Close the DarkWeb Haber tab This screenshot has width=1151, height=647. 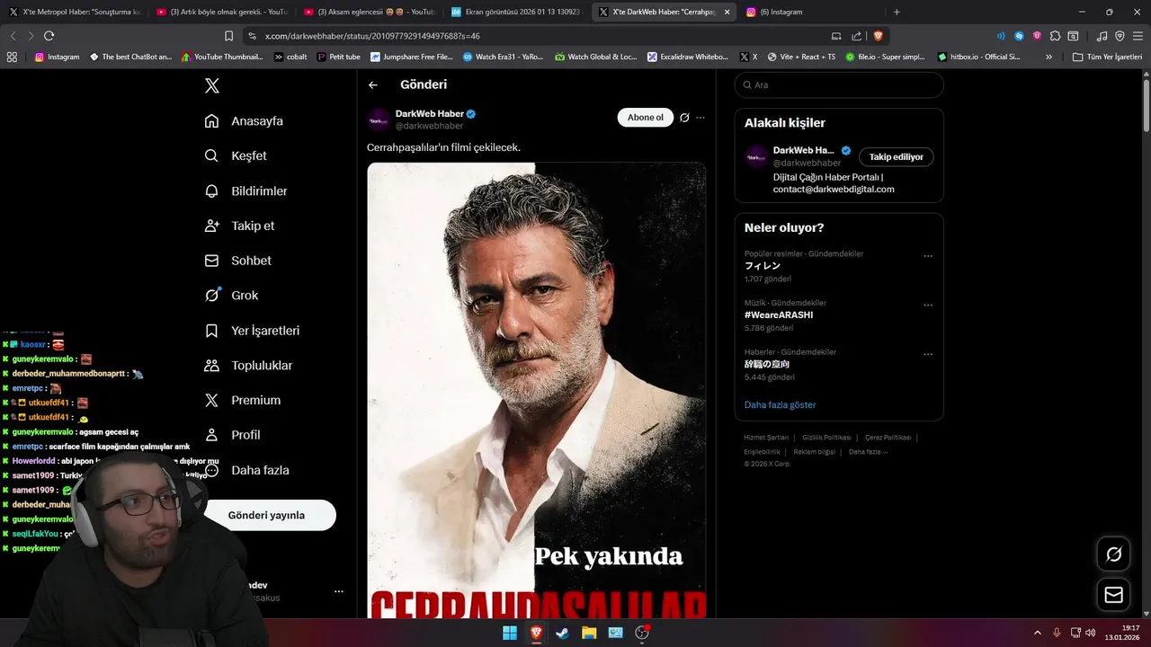(x=727, y=12)
